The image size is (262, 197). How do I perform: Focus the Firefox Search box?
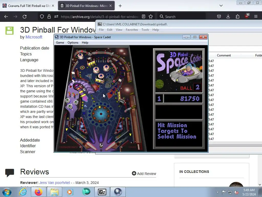pos(181,17)
